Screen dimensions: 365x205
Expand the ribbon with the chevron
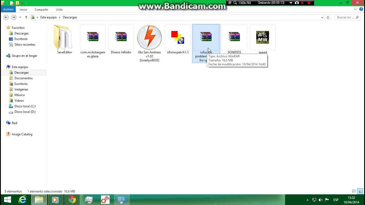click(x=355, y=9)
